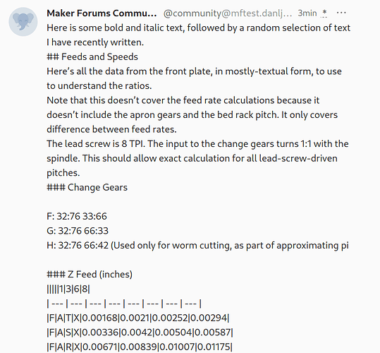Click the edited asterisk indicator

pos(324,13)
